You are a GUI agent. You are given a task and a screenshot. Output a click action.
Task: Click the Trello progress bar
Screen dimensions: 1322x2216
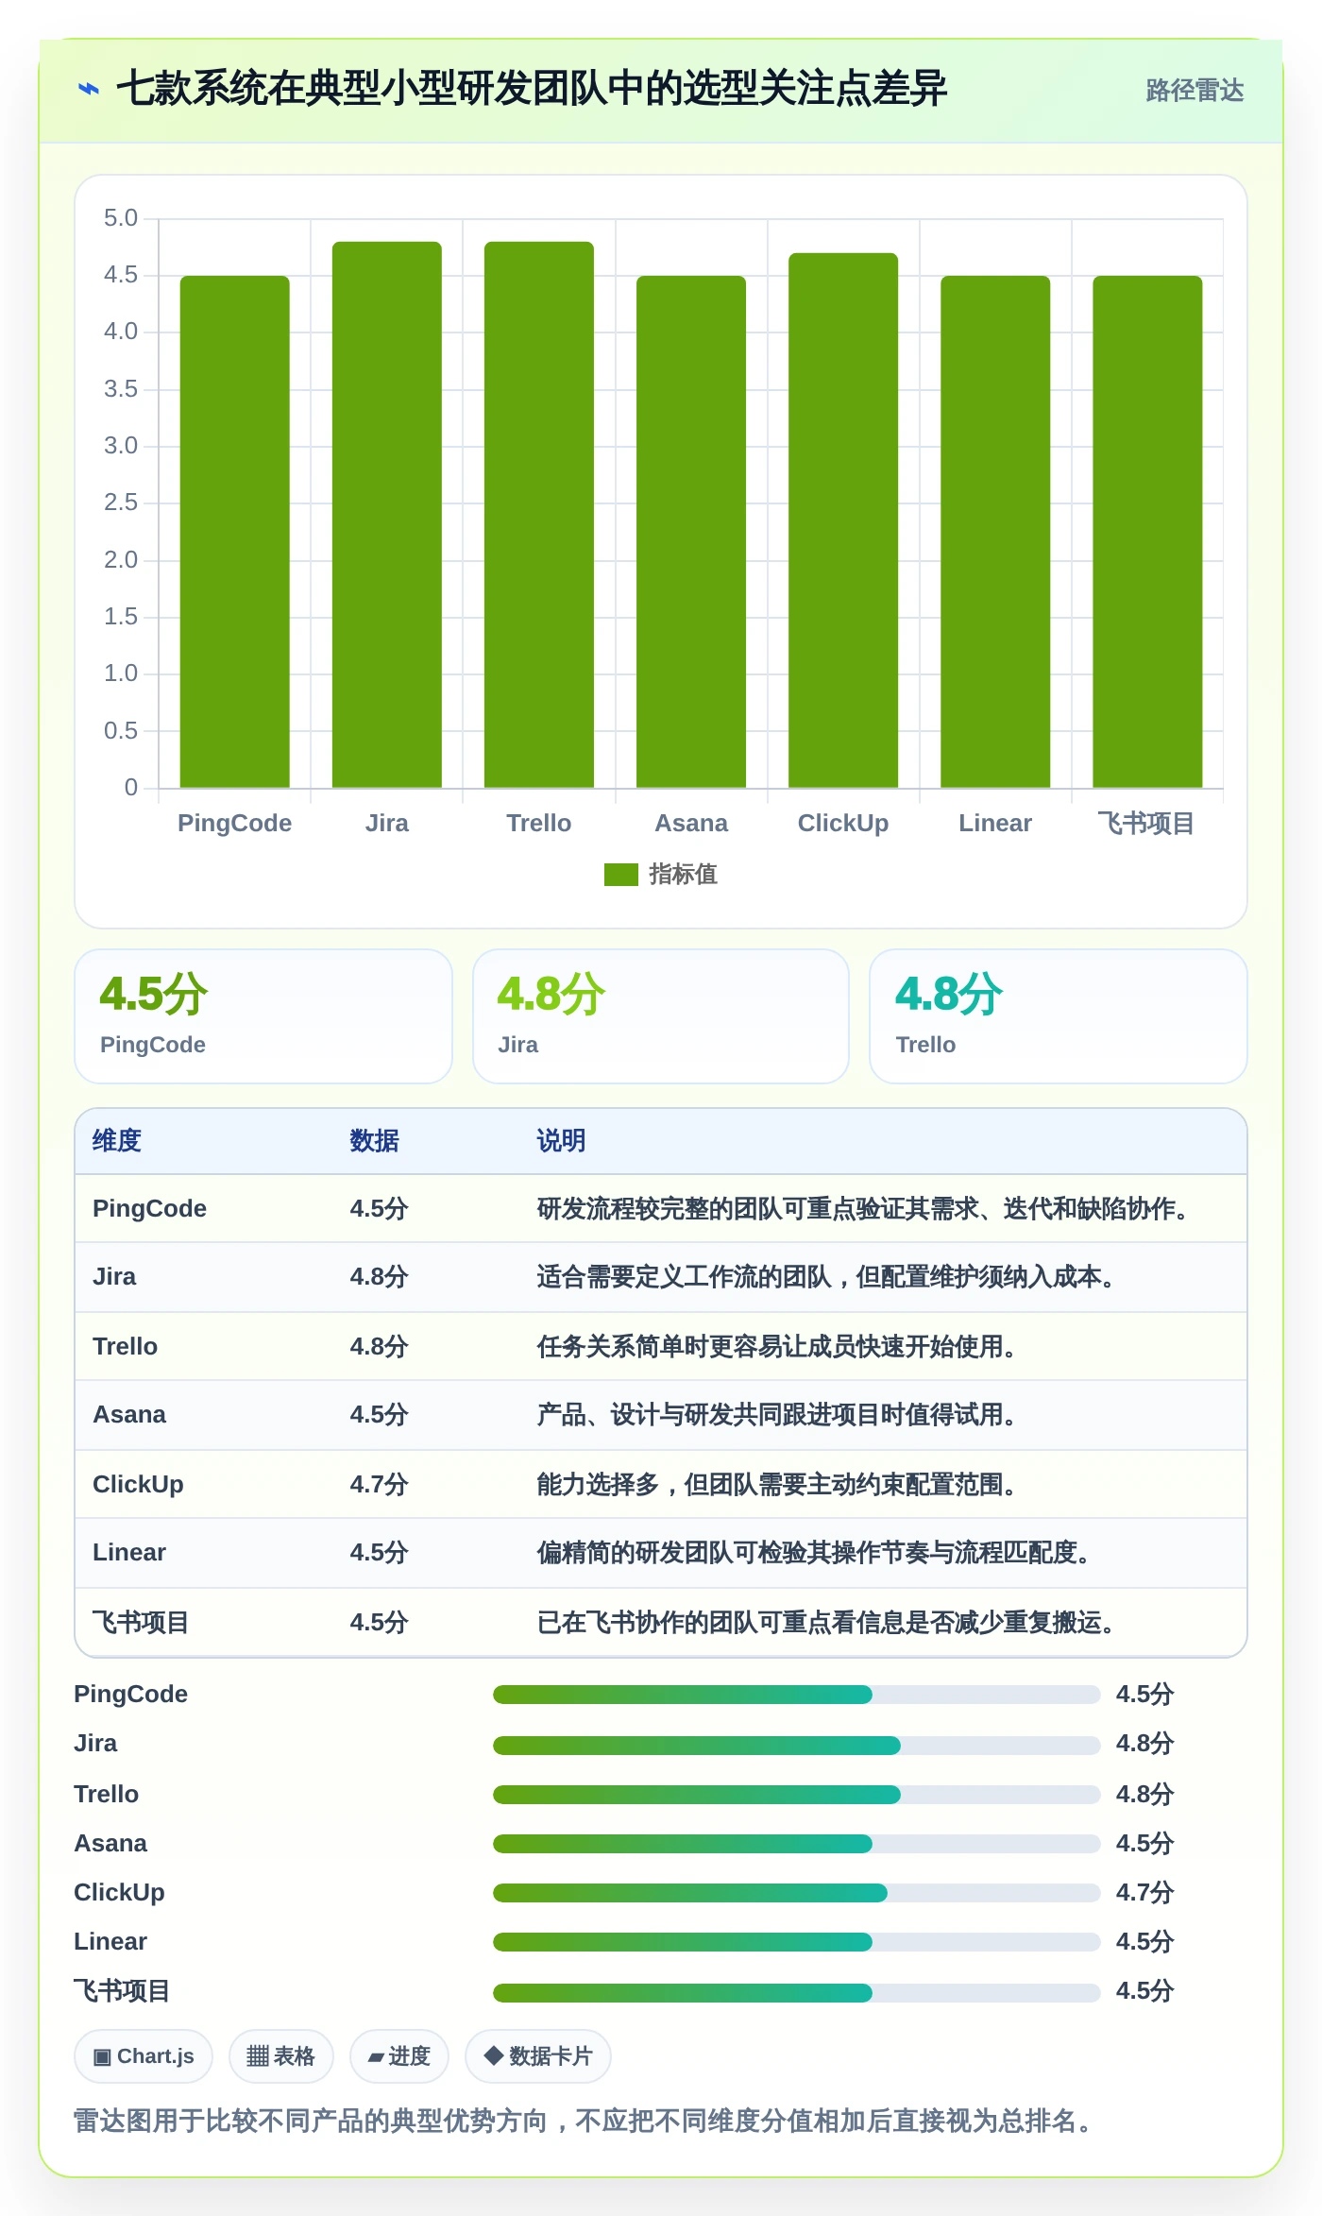[x=796, y=1794]
